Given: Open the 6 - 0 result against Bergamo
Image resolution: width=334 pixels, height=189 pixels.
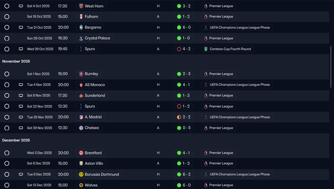Looking at the screenshot, I should (x=184, y=28).
